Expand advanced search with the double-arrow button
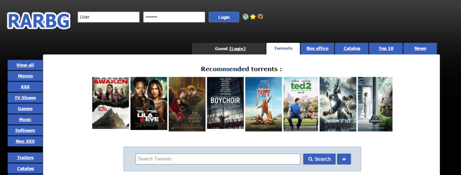This screenshot has height=175, width=461. (x=344, y=159)
